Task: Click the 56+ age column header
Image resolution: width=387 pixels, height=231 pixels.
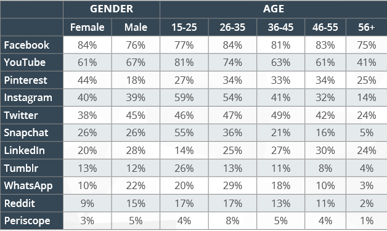Action: [367, 27]
